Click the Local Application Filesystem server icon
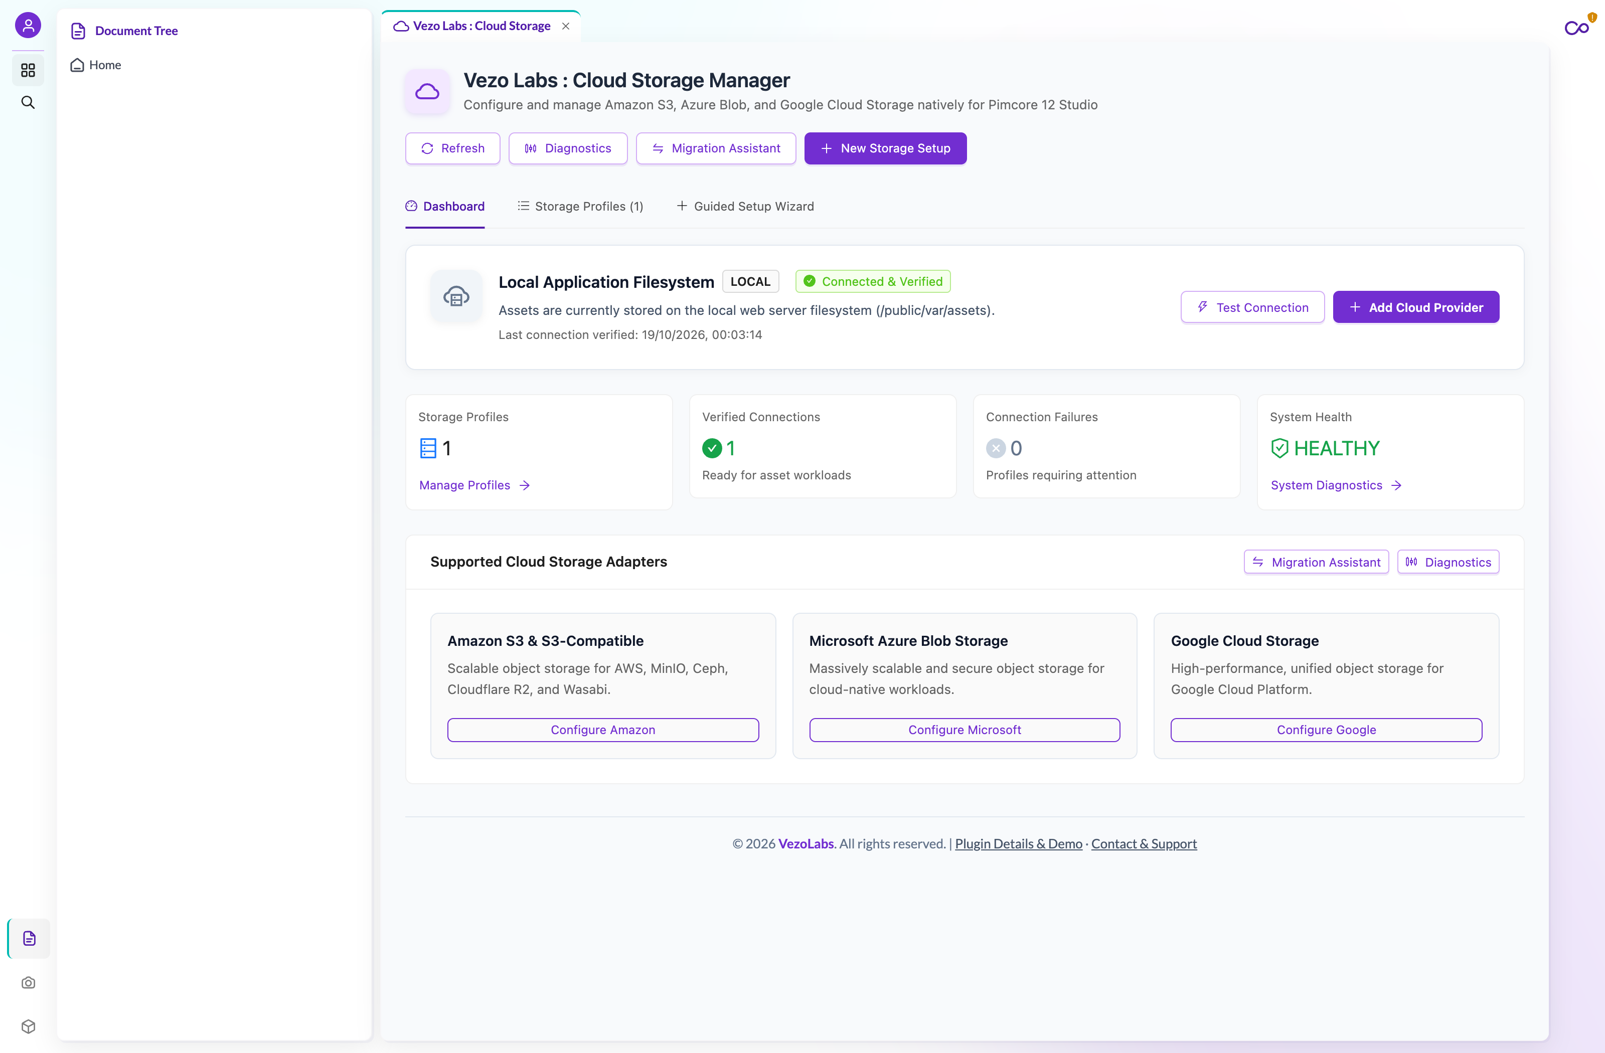The height and width of the screenshot is (1053, 1605). pos(456,296)
